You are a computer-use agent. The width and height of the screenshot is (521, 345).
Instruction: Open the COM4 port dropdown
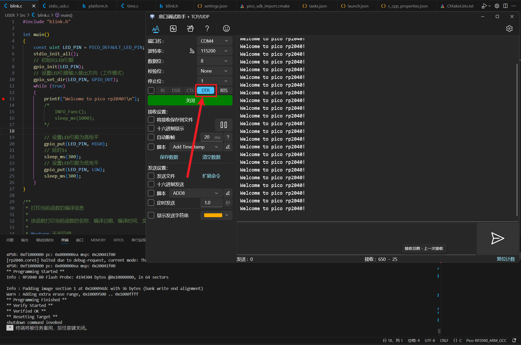tap(214, 41)
